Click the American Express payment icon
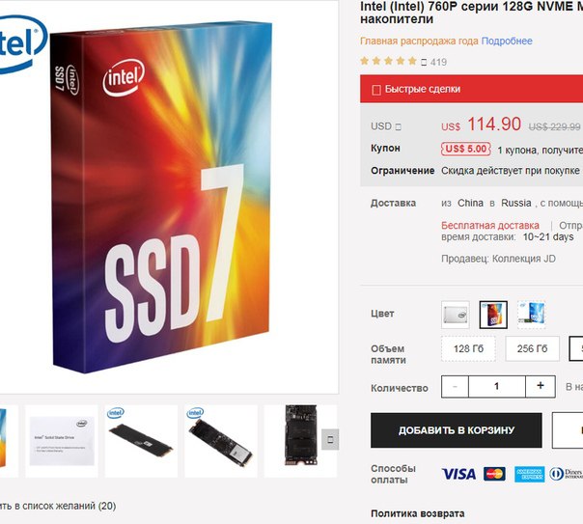583x524 pixels. 530,474
